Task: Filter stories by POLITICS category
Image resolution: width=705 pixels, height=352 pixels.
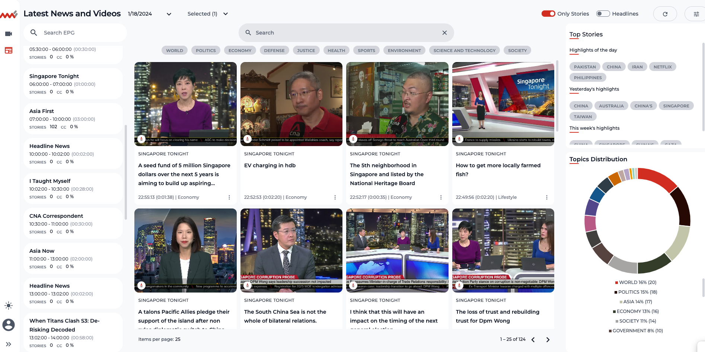Action: [206, 51]
